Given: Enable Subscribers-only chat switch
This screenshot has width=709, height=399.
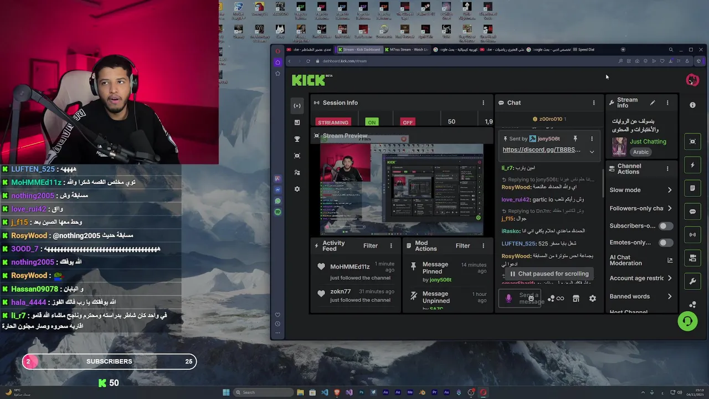Looking at the screenshot, I should [x=666, y=226].
